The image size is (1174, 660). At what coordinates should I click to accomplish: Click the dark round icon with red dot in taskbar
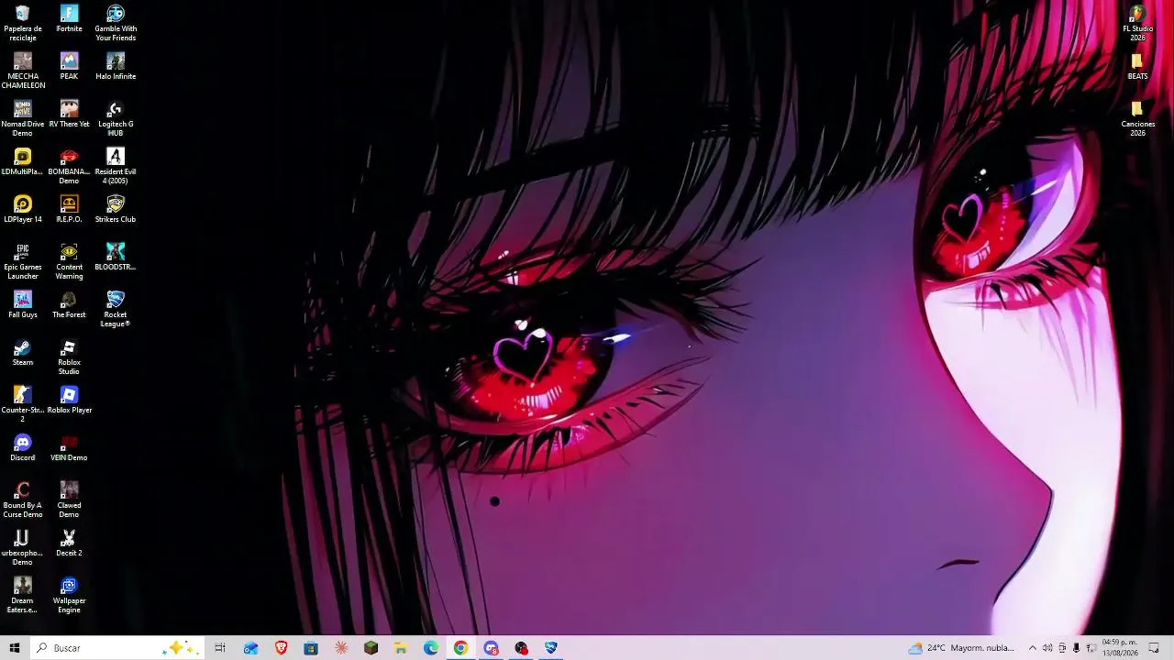521,648
